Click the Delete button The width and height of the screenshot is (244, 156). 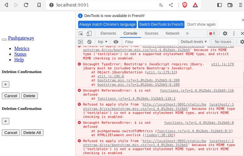29,96
